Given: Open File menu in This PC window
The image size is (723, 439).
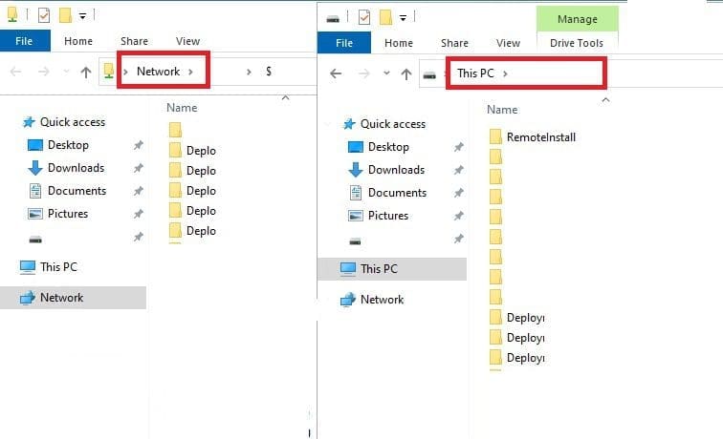Looking at the screenshot, I should 344,43.
